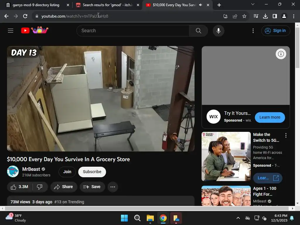Click the video player area
Viewport: 300px width, 225px height.
[101, 99]
